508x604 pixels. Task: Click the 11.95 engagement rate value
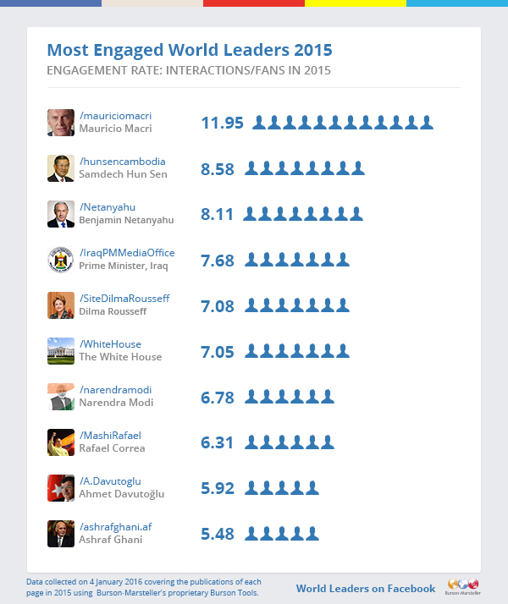click(x=222, y=124)
